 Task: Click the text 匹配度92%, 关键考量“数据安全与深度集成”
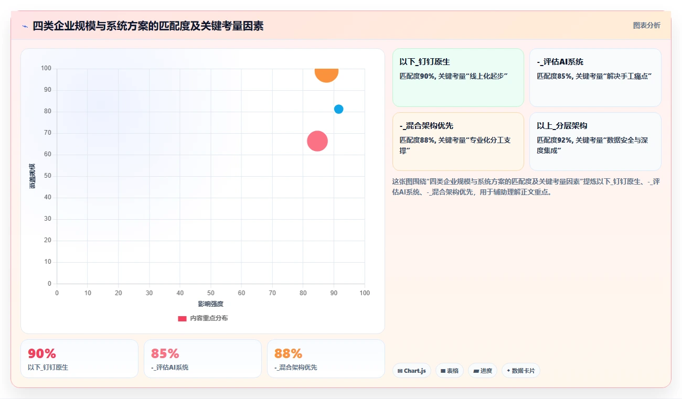tap(592, 145)
